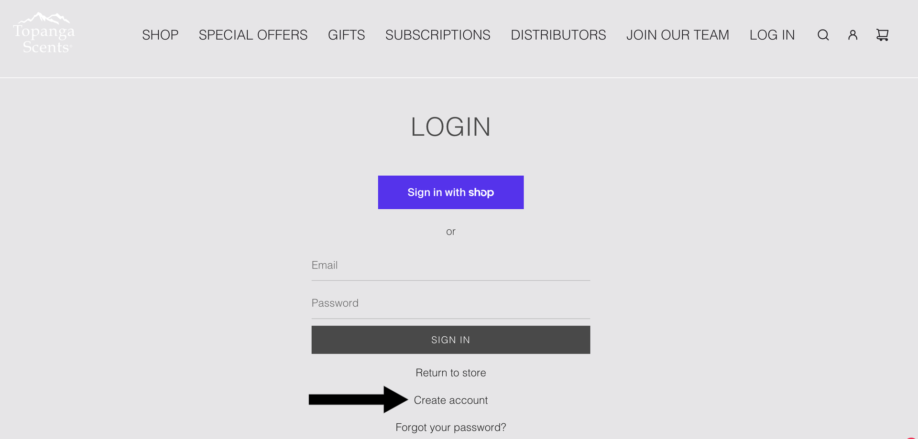Click the Create account link

pos(451,400)
